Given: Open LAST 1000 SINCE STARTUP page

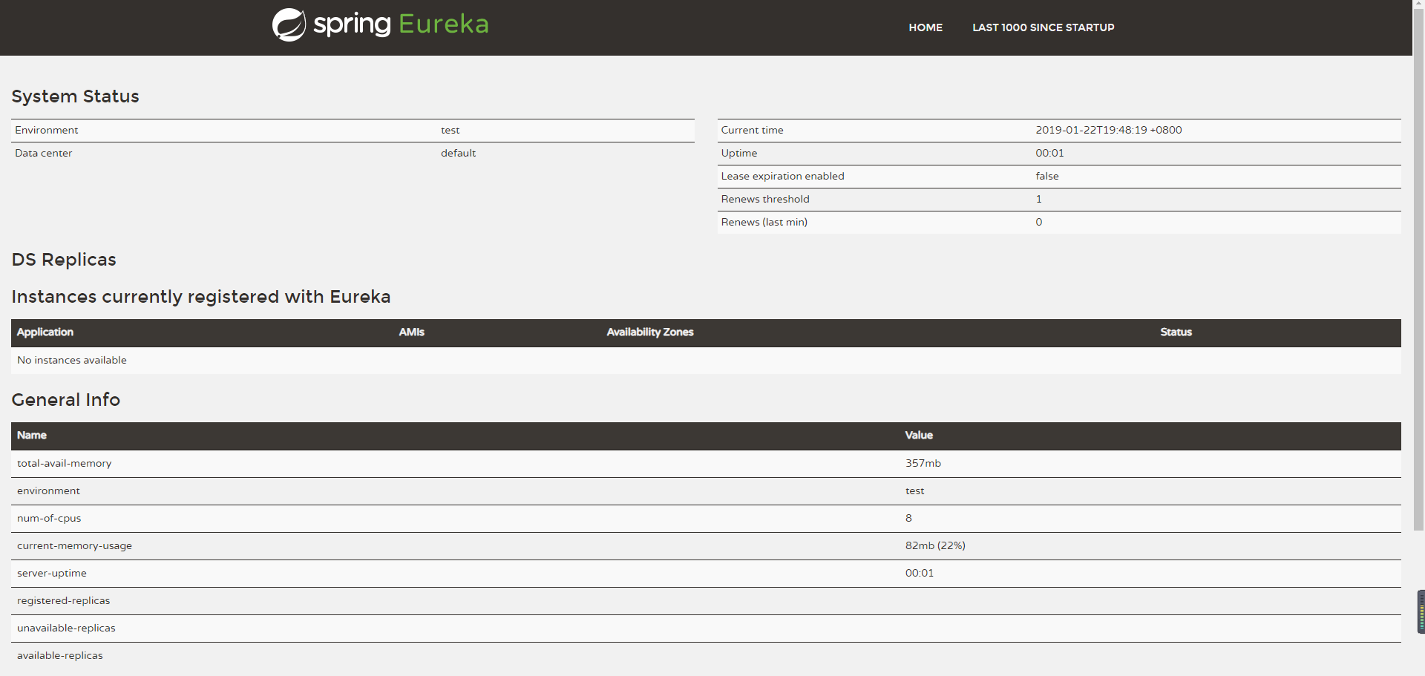Looking at the screenshot, I should (1043, 27).
